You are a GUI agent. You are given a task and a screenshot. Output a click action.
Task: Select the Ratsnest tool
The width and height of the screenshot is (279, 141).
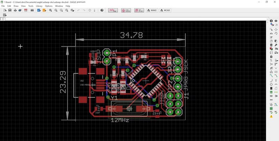(x=271, y=105)
